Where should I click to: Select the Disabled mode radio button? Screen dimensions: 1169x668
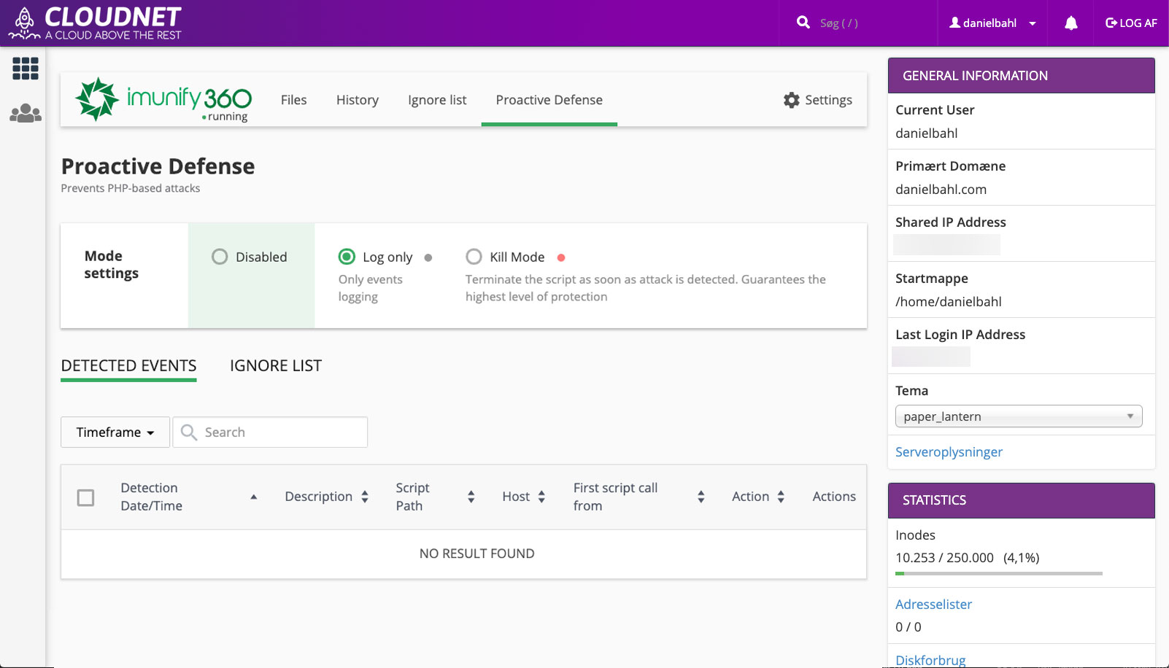220,257
